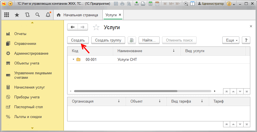257x132 pixels.
Task: Sort by the Организация column header
Action: tap(97, 101)
